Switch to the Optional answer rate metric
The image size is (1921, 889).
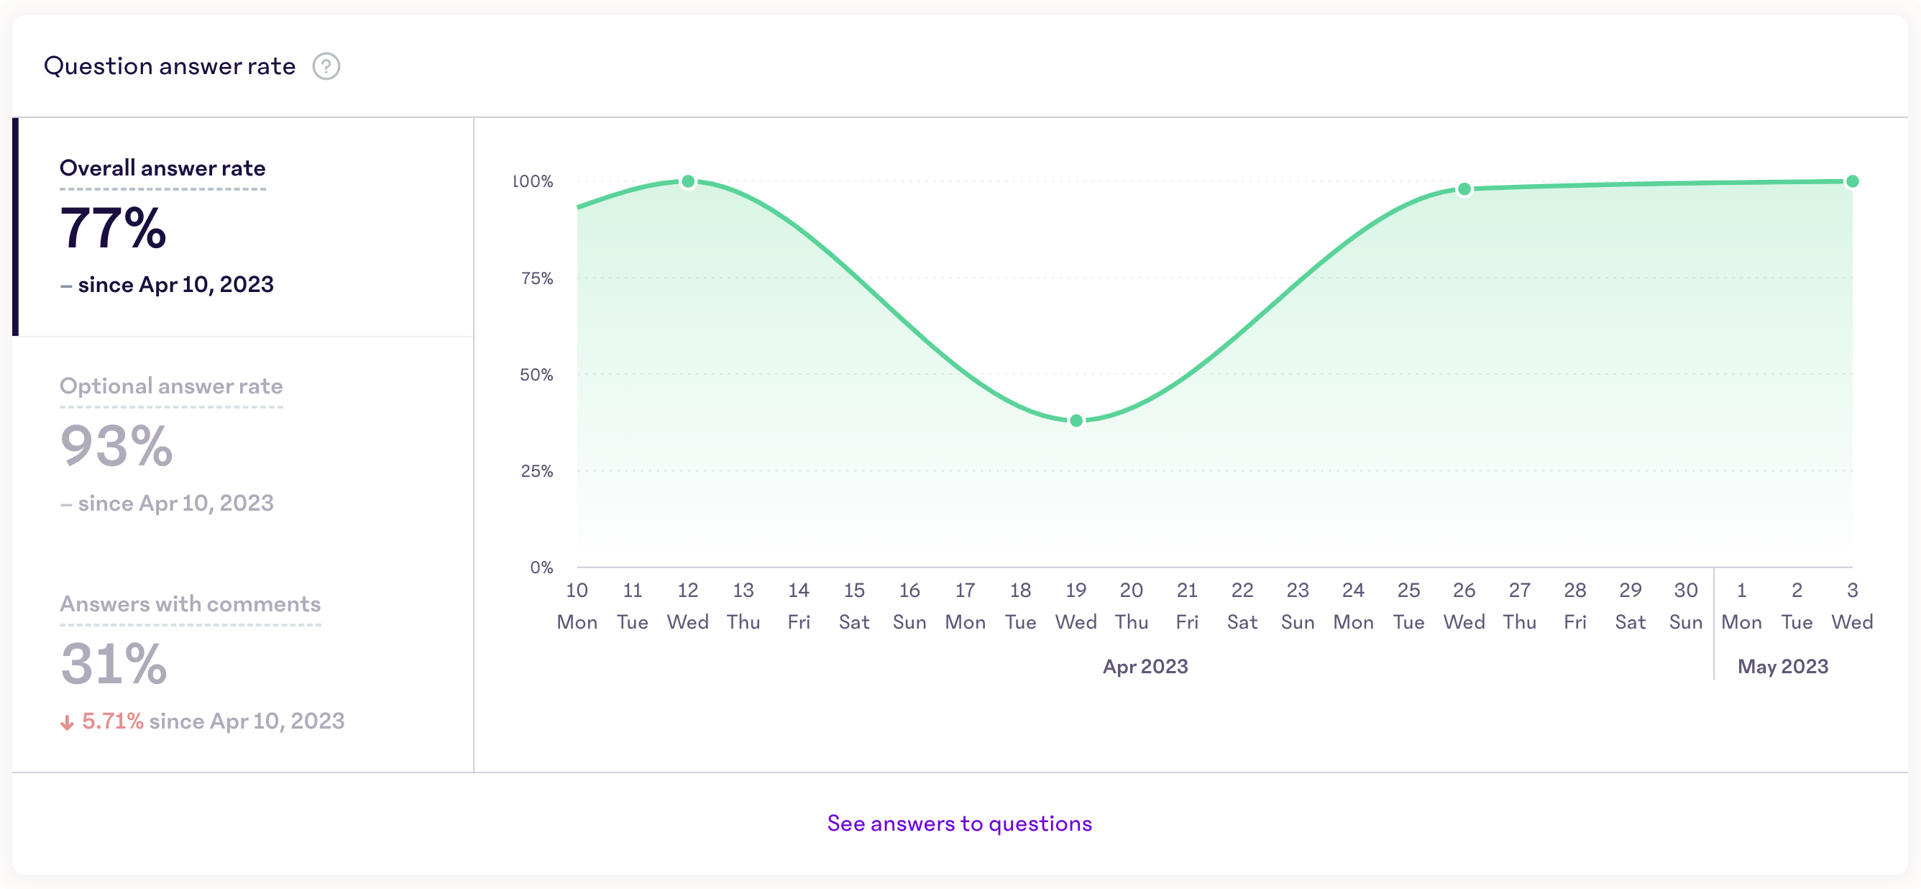172,386
